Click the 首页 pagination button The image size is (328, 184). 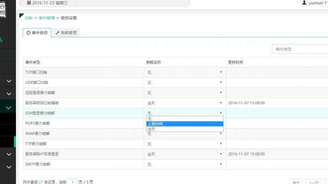pyautogui.click(x=295, y=182)
